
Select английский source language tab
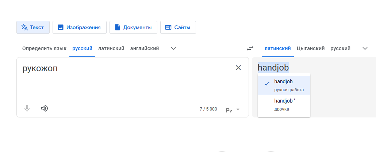144,48
